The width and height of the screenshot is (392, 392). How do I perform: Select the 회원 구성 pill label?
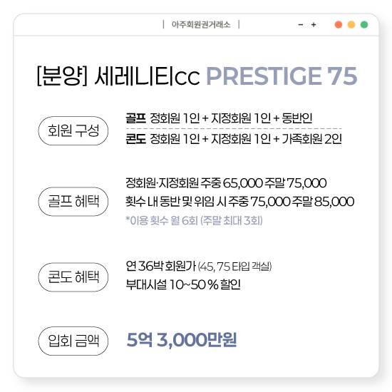coord(73,130)
